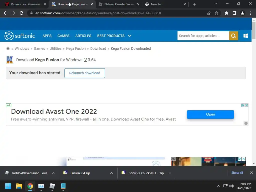Screen dimensions: 256x192
Task: Click the Kega Fusion app icon
Action: (10, 60)
